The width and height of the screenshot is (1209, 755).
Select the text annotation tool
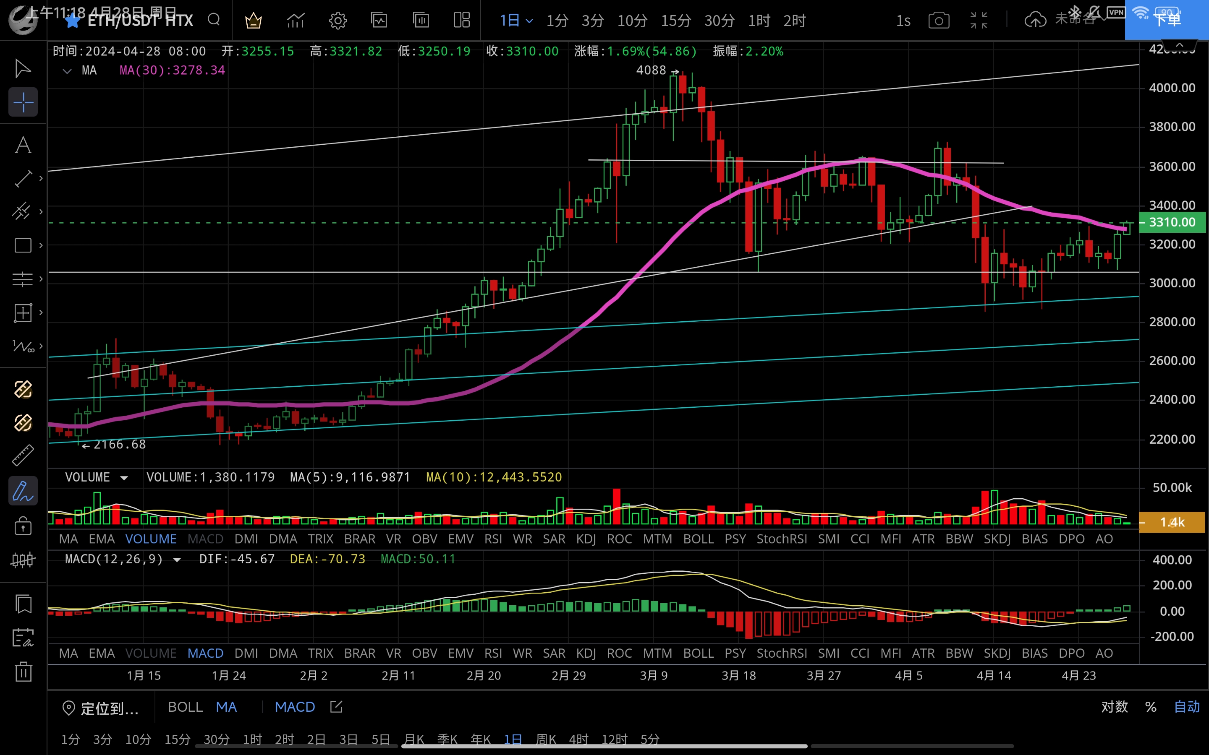[x=23, y=145]
